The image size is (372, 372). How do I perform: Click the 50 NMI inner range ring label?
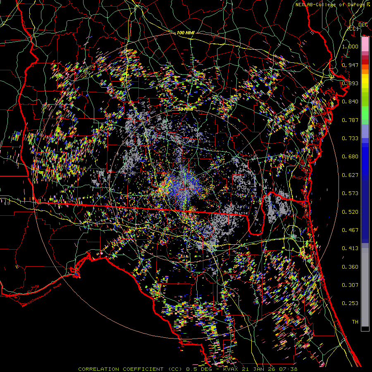185,110
